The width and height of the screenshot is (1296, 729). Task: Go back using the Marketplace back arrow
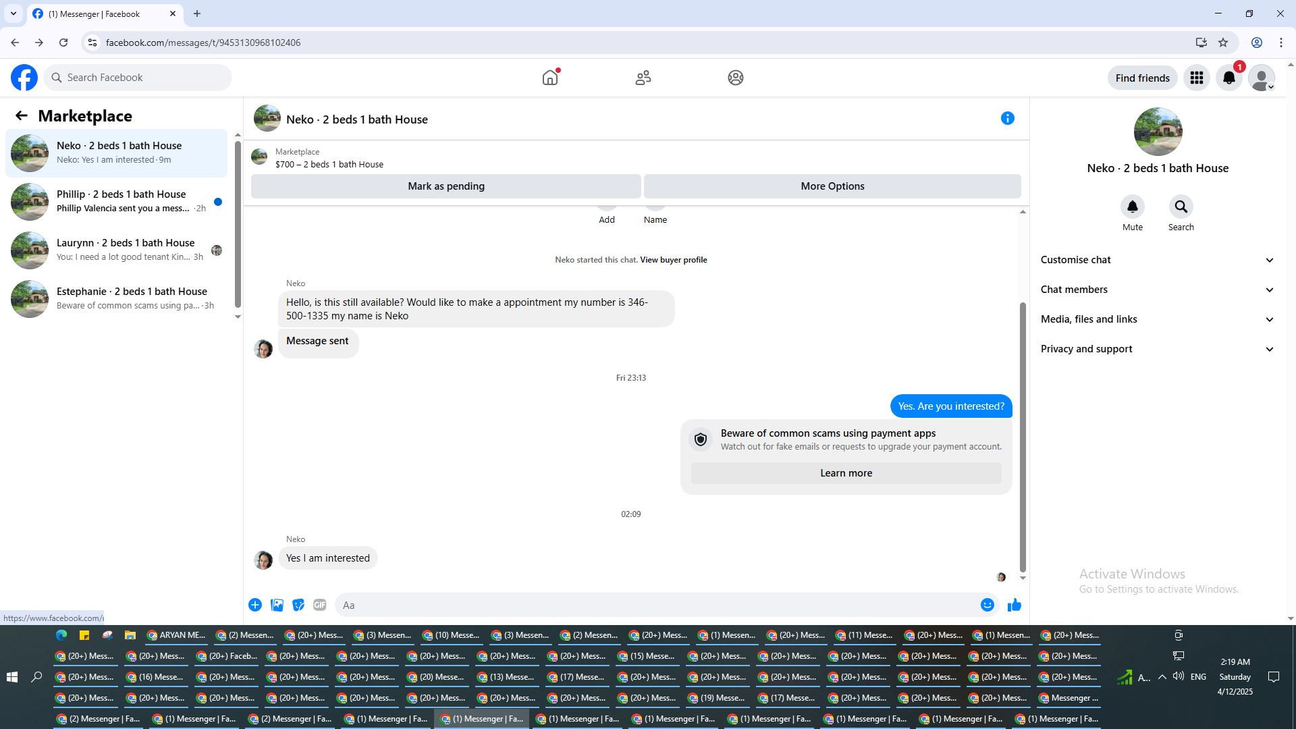click(22, 116)
